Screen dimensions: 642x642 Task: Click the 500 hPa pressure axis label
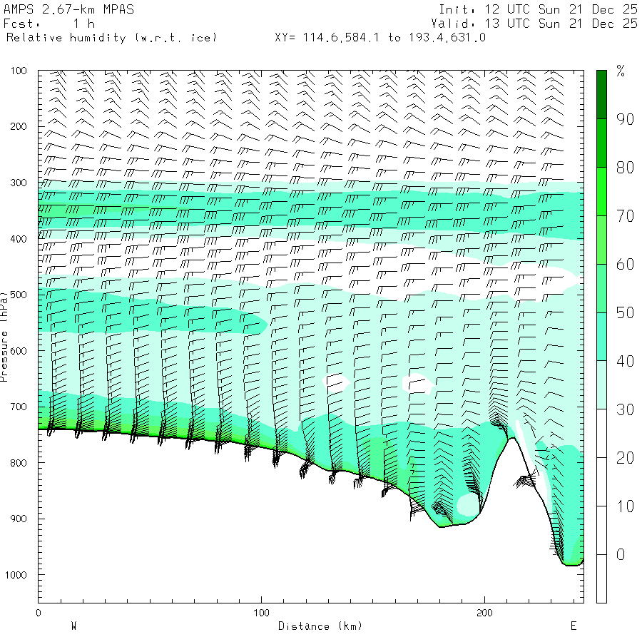coord(19,295)
